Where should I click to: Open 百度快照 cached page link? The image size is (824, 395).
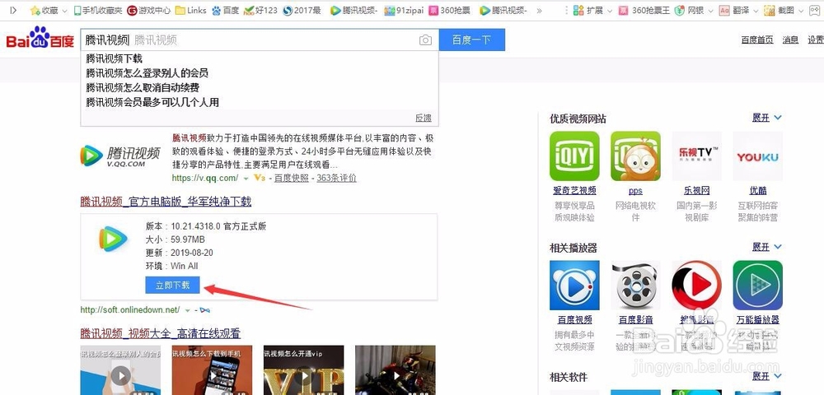coord(293,178)
